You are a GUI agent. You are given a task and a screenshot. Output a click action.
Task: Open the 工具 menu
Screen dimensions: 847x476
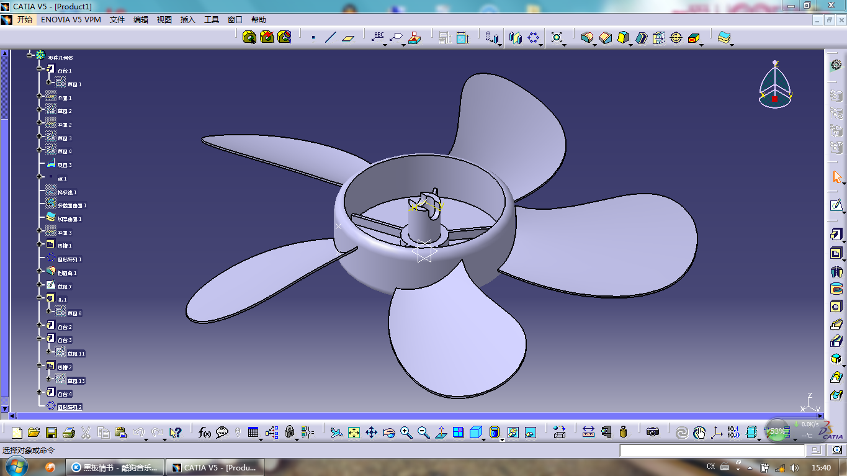[212, 20]
